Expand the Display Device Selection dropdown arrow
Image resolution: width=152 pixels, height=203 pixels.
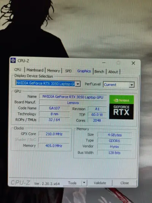coord(78,84)
